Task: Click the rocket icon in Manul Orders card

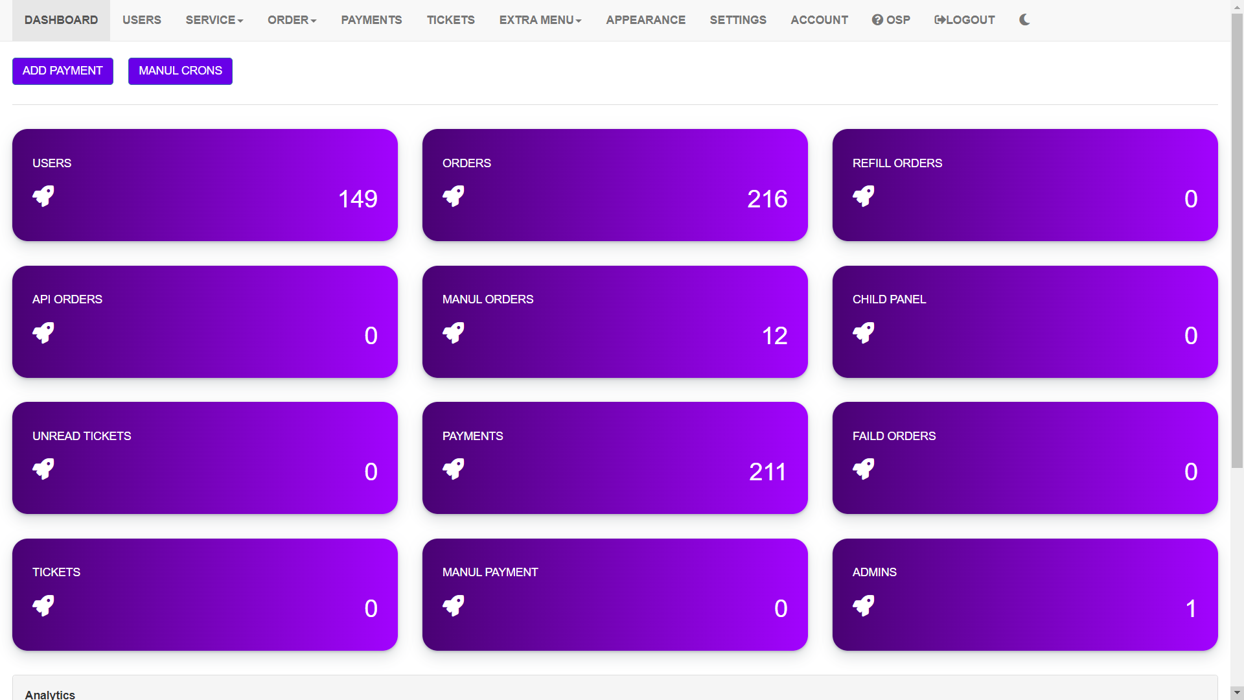Action: tap(454, 332)
